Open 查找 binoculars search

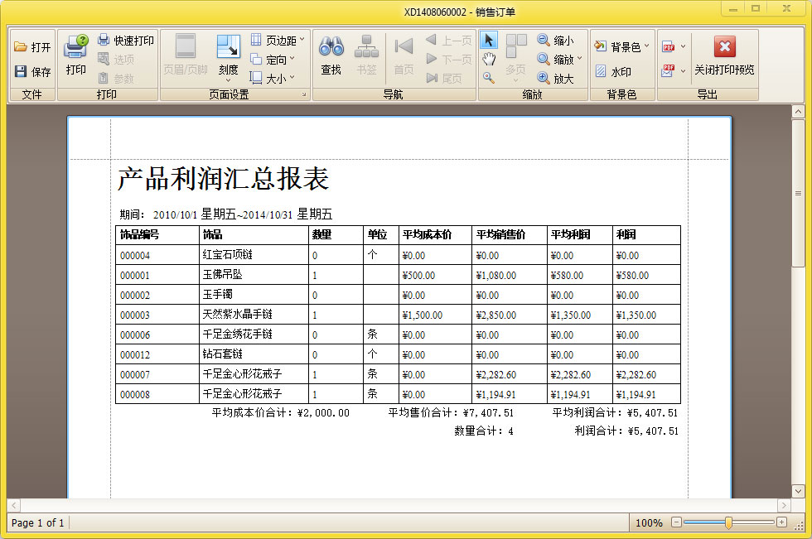click(x=331, y=55)
